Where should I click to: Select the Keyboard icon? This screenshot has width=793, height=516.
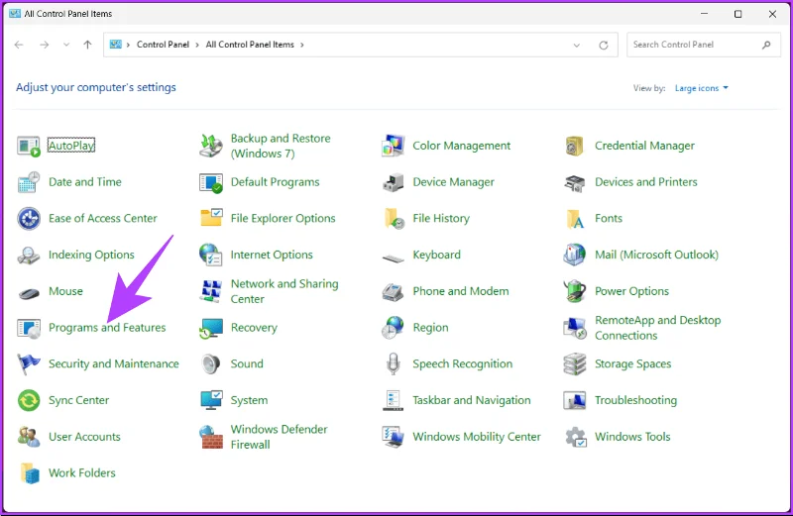coord(393,258)
